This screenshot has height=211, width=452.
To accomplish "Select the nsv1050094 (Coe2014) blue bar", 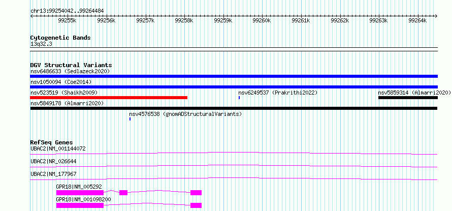I will pyautogui.click(x=234, y=87).
